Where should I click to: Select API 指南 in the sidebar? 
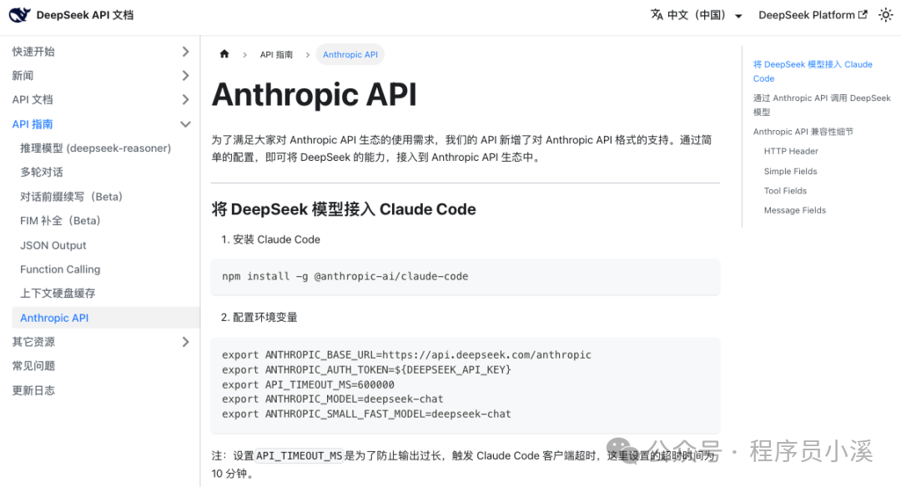point(33,124)
